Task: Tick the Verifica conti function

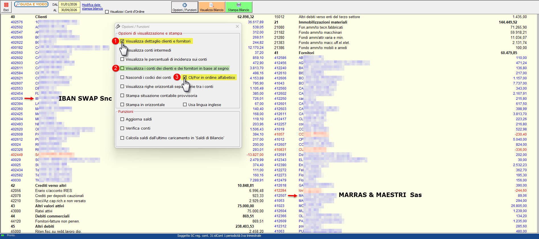Action: 122,128
